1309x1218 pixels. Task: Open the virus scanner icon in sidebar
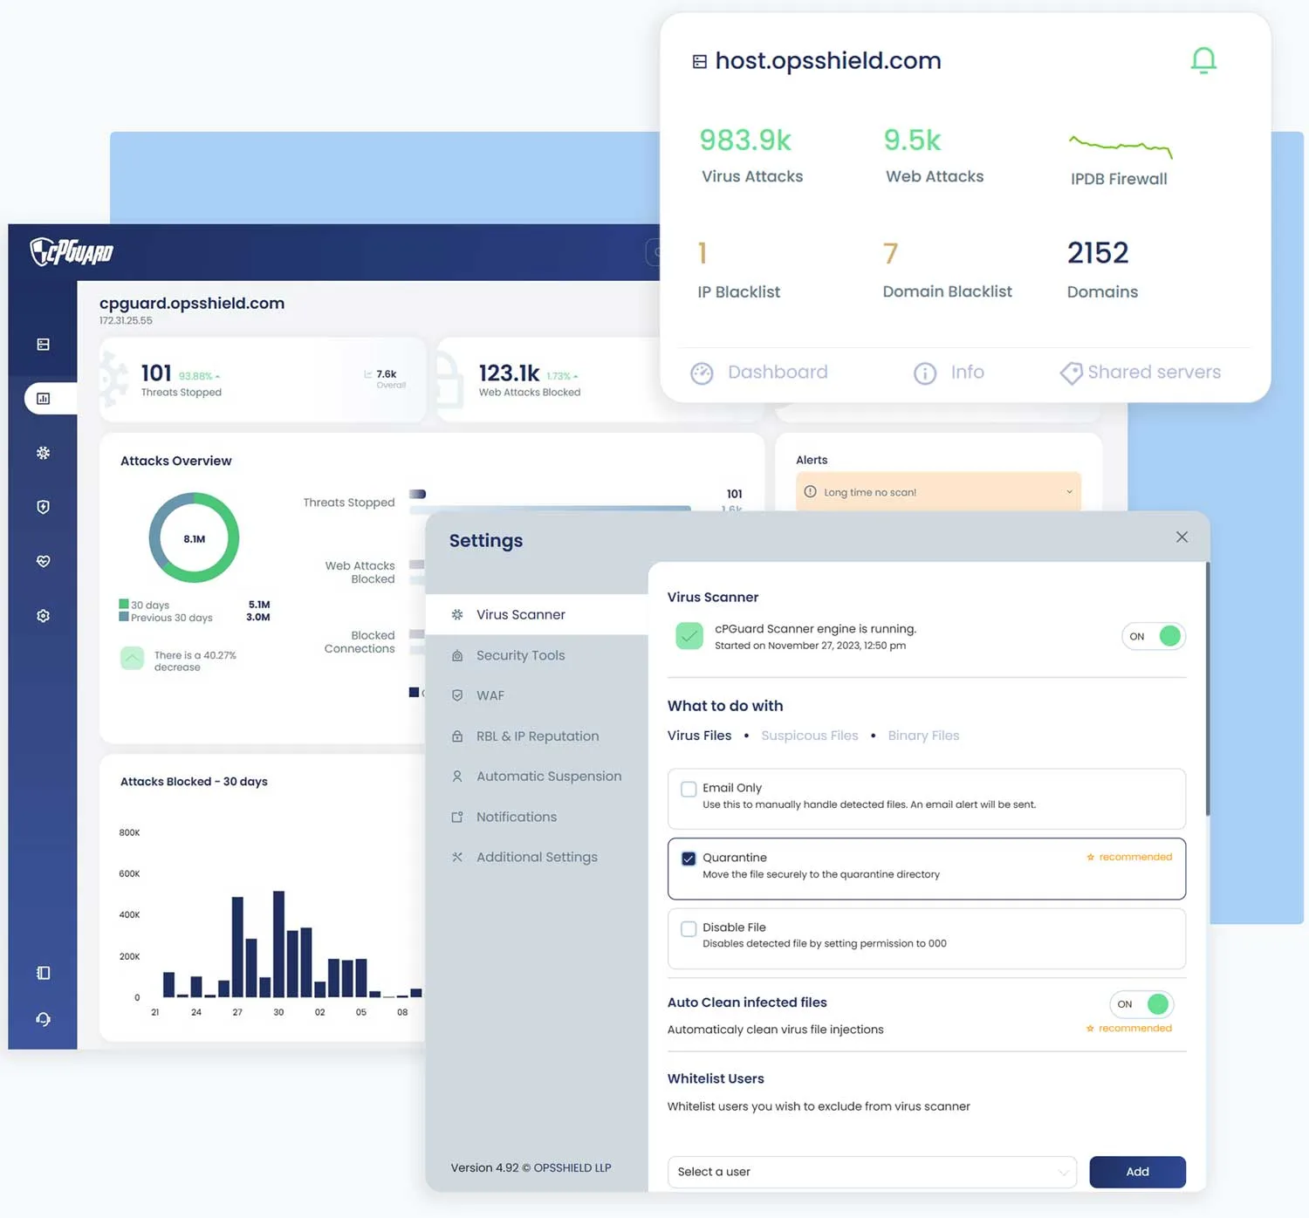tap(43, 453)
